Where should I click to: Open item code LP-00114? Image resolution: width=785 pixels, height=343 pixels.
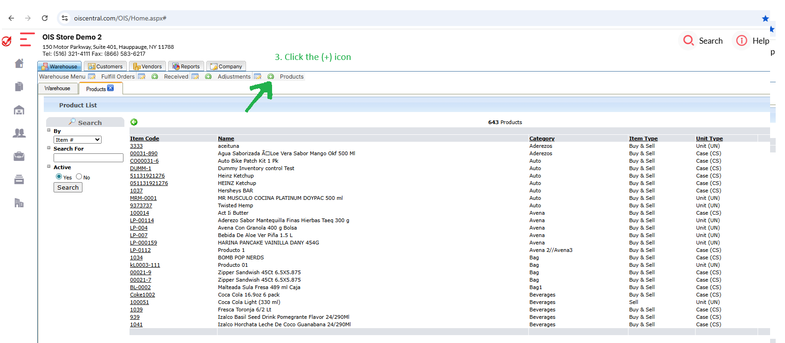click(142, 220)
